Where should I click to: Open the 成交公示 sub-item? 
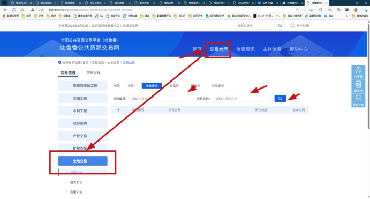point(76,182)
